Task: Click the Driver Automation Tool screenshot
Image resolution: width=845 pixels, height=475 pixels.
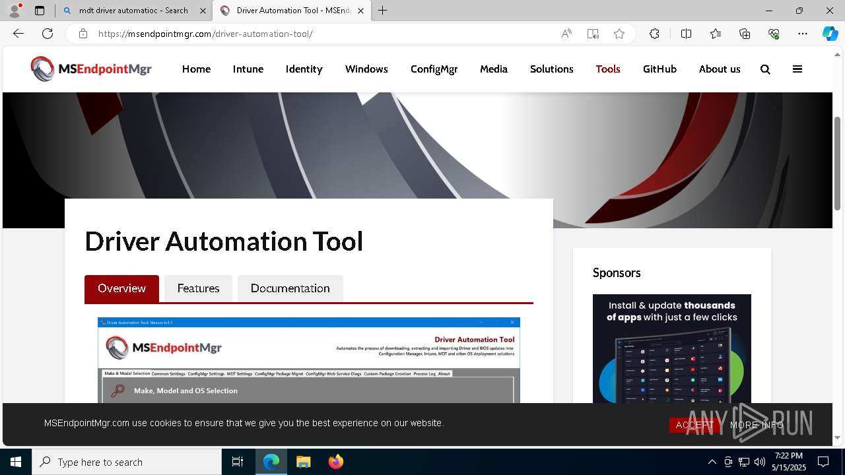Action: (x=309, y=360)
